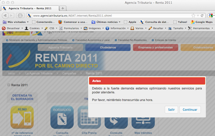
Task: Open the Colaboradores orange tab
Action: 198,48
